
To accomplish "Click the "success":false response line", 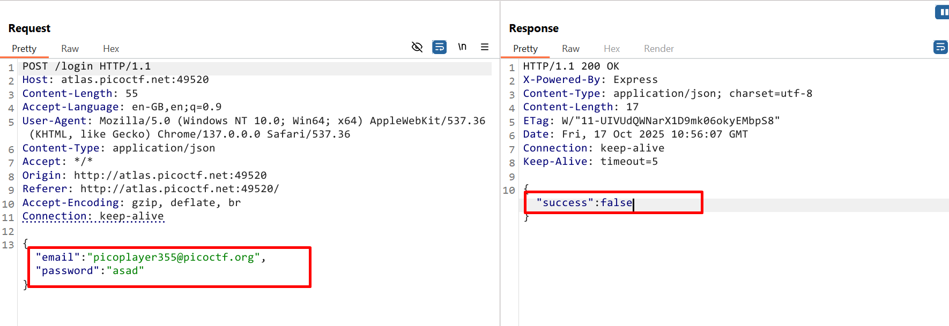I will [x=584, y=203].
